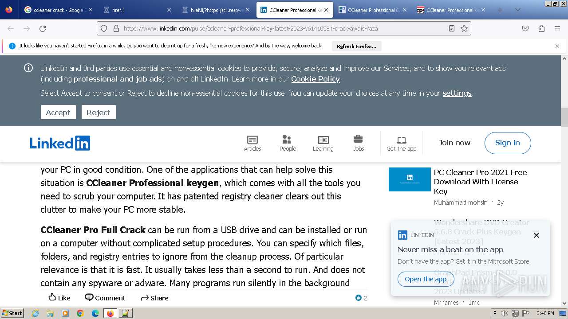The image size is (568, 319).
Task: Like the article
Action: point(59,298)
